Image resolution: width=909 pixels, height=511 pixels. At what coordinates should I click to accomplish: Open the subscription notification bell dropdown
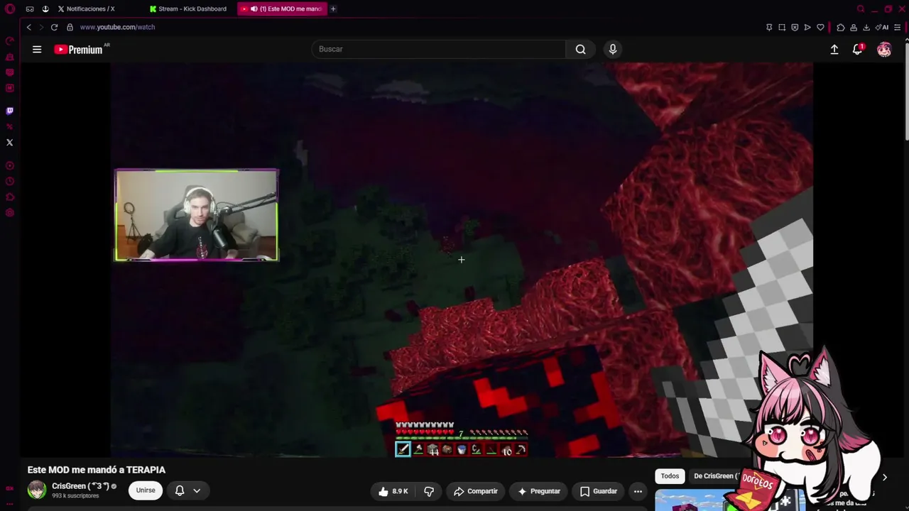tap(187, 490)
